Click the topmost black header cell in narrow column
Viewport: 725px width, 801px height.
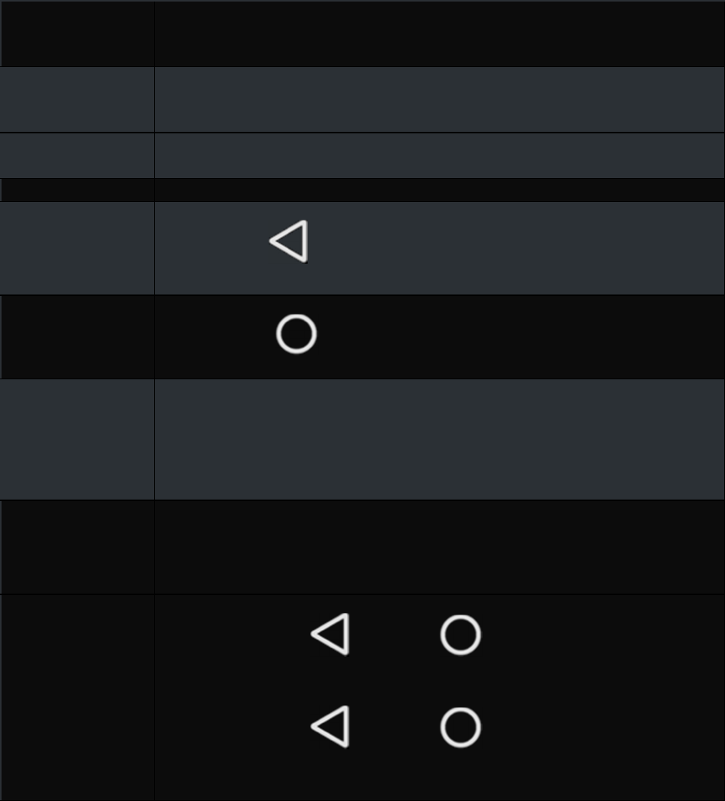tap(77, 34)
